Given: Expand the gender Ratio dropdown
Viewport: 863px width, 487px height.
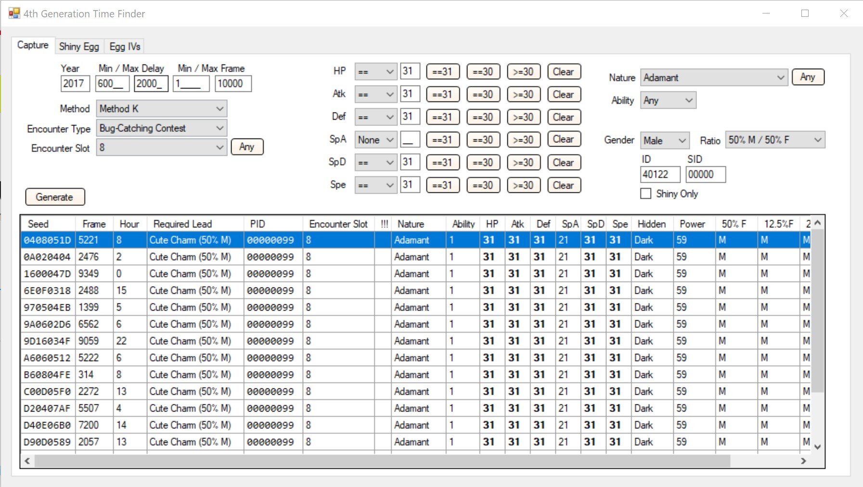Looking at the screenshot, I should pos(774,140).
